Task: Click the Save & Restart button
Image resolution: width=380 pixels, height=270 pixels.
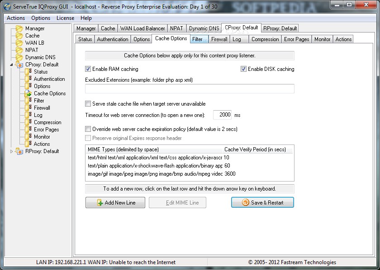Action: (262, 202)
